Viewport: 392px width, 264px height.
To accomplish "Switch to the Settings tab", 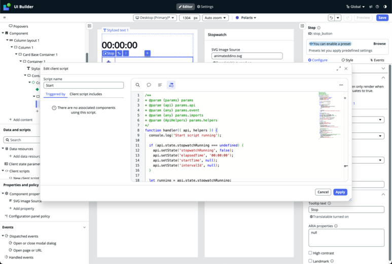I will pyautogui.click(x=205, y=7).
